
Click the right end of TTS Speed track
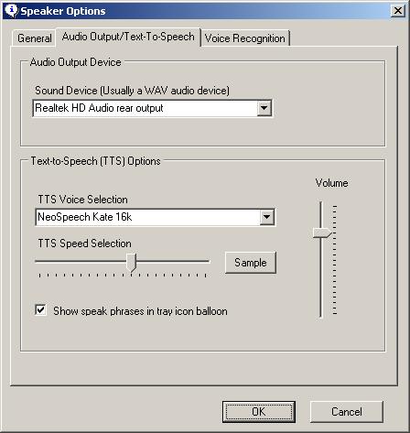[208, 262]
